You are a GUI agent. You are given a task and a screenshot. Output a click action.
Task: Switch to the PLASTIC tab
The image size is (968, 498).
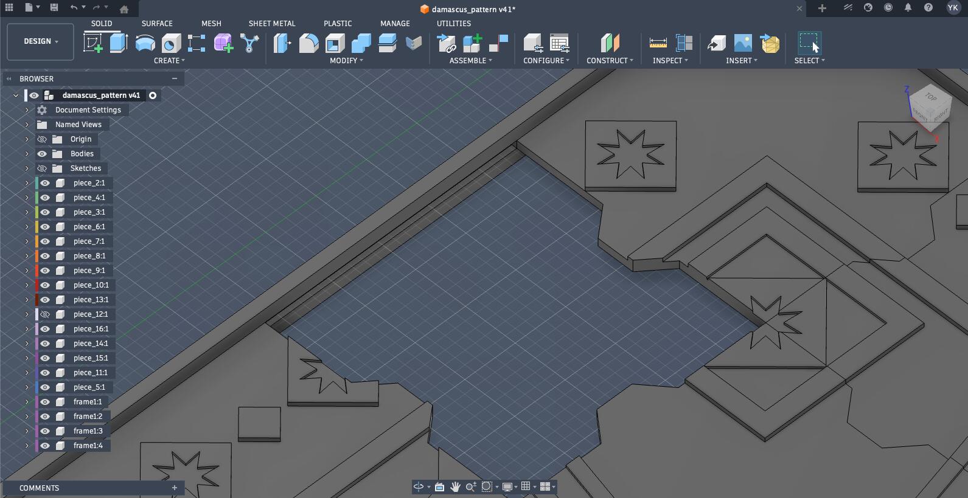click(x=338, y=24)
